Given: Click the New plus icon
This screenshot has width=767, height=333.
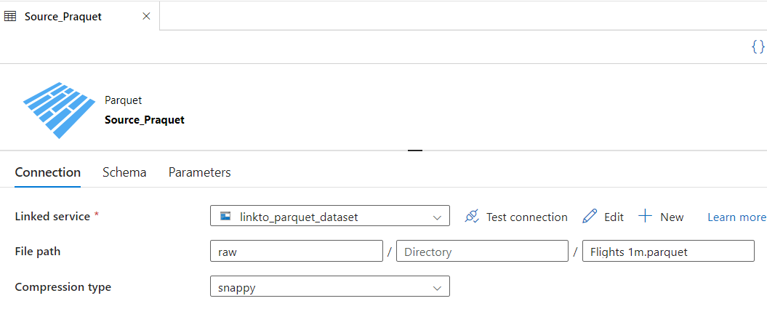Looking at the screenshot, I should 645,217.
